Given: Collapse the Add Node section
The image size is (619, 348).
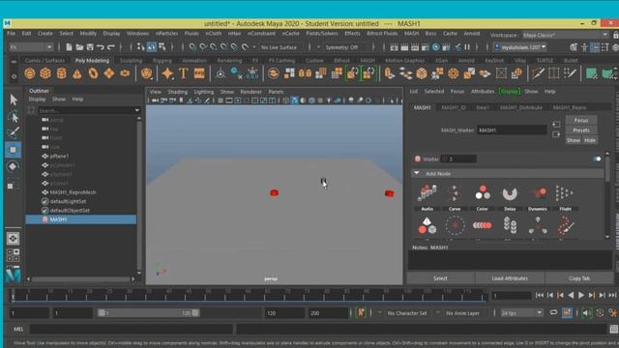Looking at the screenshot, I should [417, 173].
